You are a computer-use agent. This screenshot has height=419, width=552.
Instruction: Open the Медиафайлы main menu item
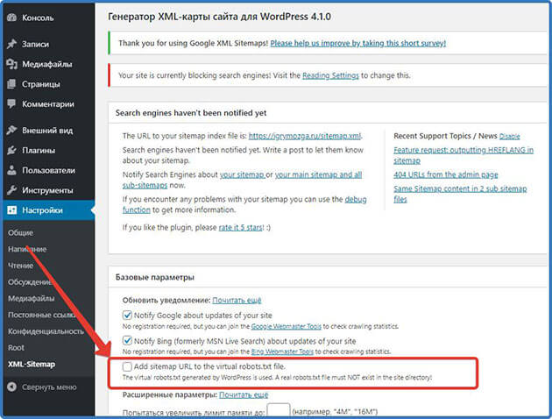47,64
